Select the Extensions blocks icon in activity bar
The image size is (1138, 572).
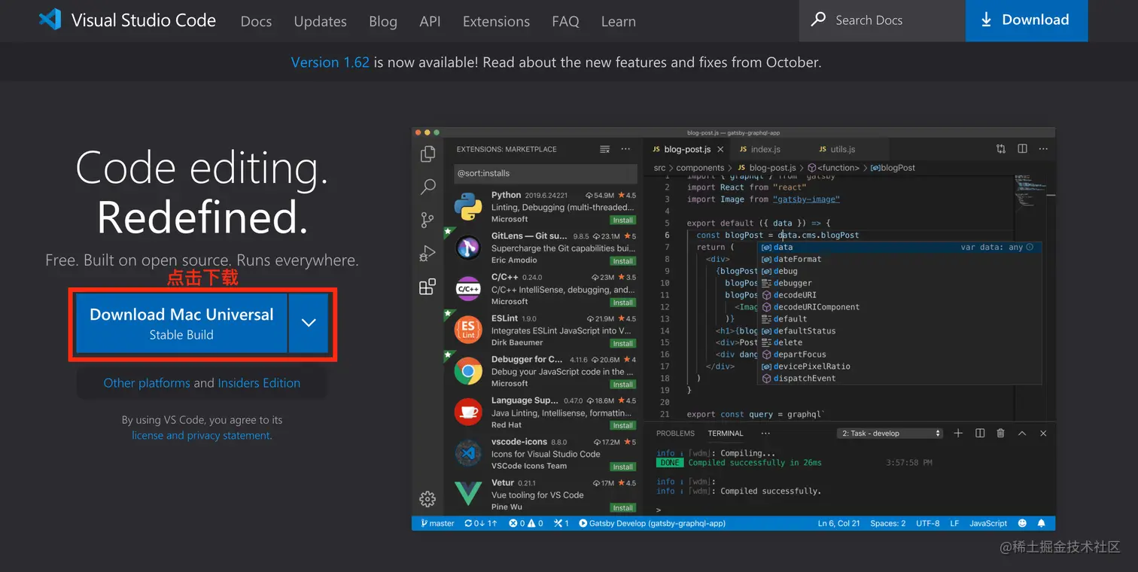428,287
